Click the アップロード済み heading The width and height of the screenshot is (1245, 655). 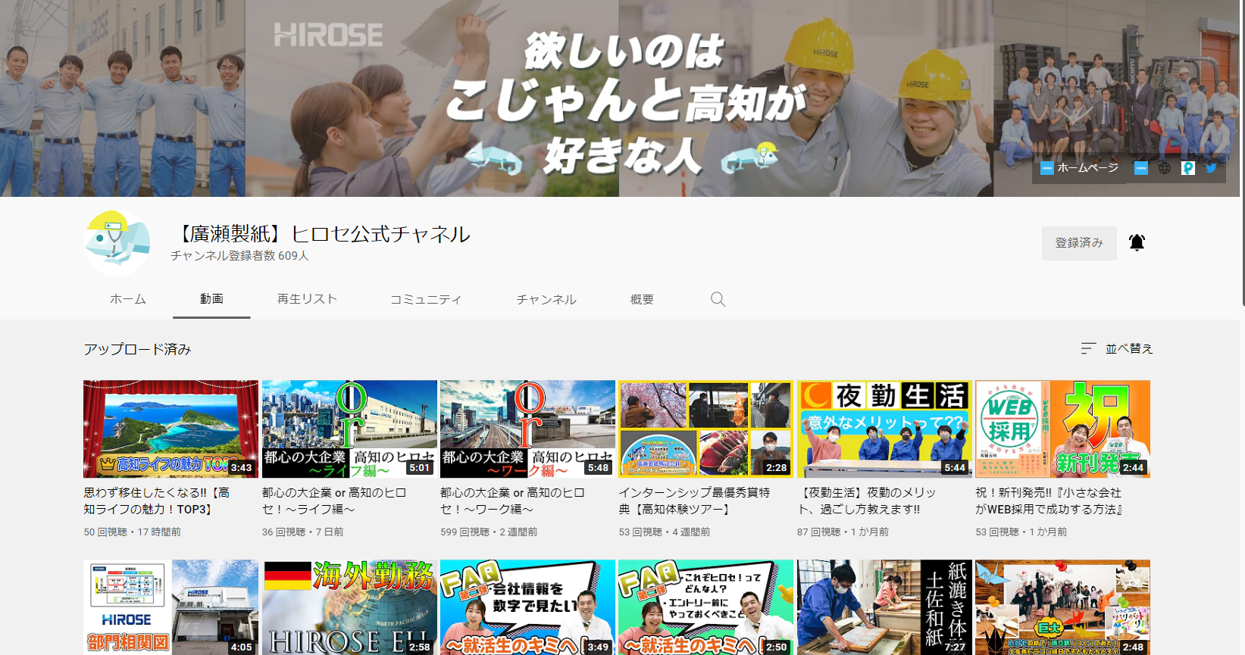(137, 349)
